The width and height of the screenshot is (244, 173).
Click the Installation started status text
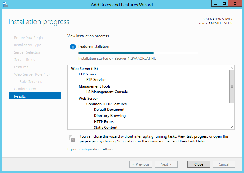pos(117,59)
